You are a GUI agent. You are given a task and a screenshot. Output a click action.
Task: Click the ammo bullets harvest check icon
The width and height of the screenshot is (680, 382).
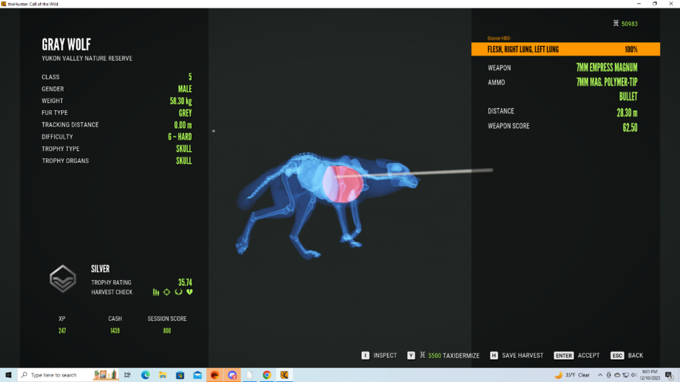tap(156, 292)
